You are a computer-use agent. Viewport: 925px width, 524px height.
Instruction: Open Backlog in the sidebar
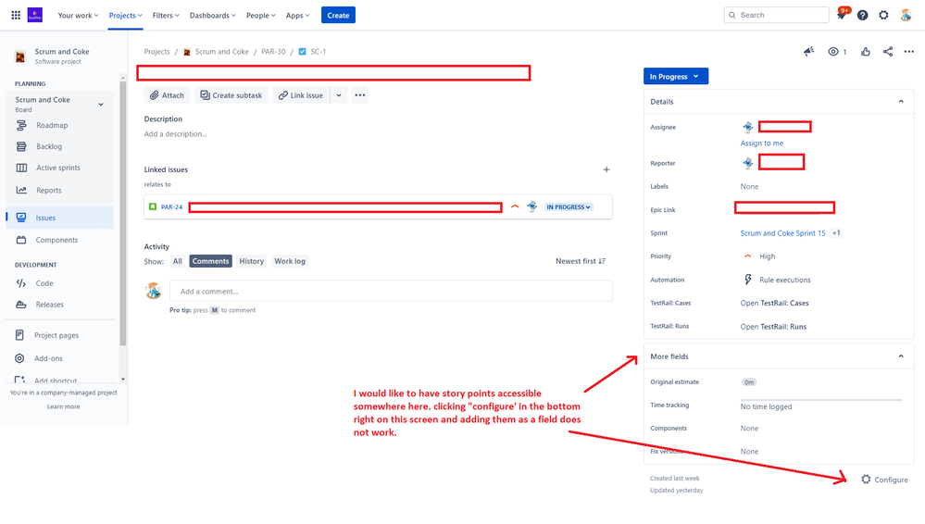[x=49, y=146]
